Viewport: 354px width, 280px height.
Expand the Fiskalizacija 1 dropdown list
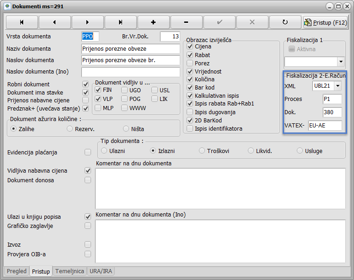coord(341,61)
